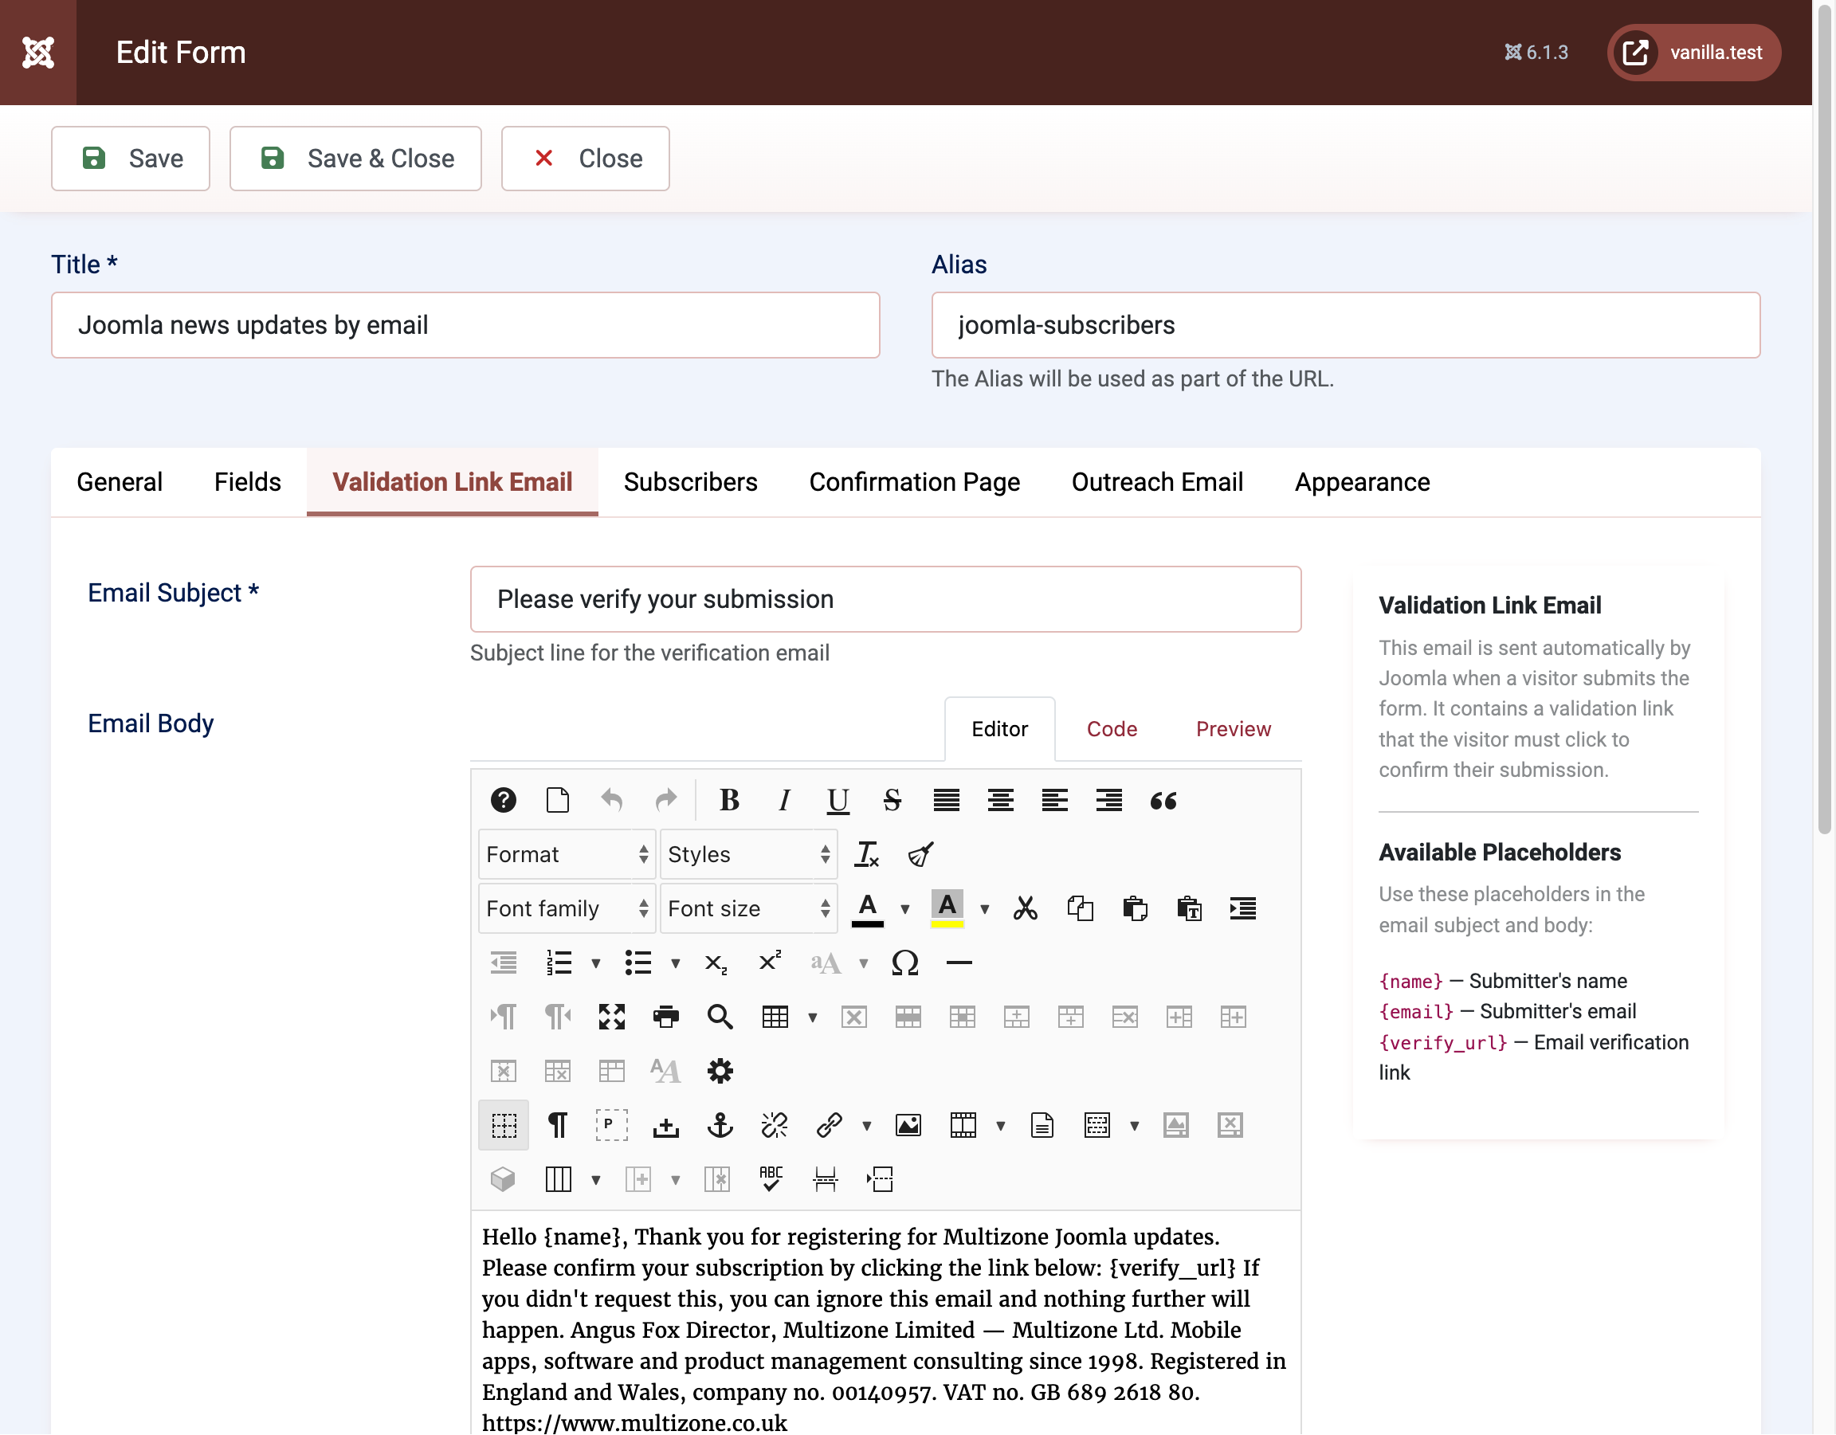This screenshot has width=1836, height=1435.
Task: Align text to the right
Action: [x=1108, y=799]
